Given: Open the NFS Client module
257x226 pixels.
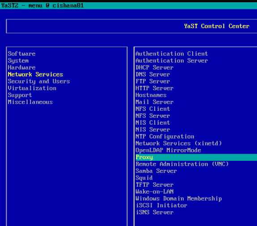Looking at the screenshot, I should (x=152, y=109).
